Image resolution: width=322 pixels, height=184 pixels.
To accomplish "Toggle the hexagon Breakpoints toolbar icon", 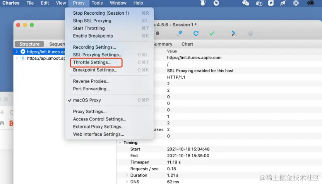I will click(x=158, y=33).
